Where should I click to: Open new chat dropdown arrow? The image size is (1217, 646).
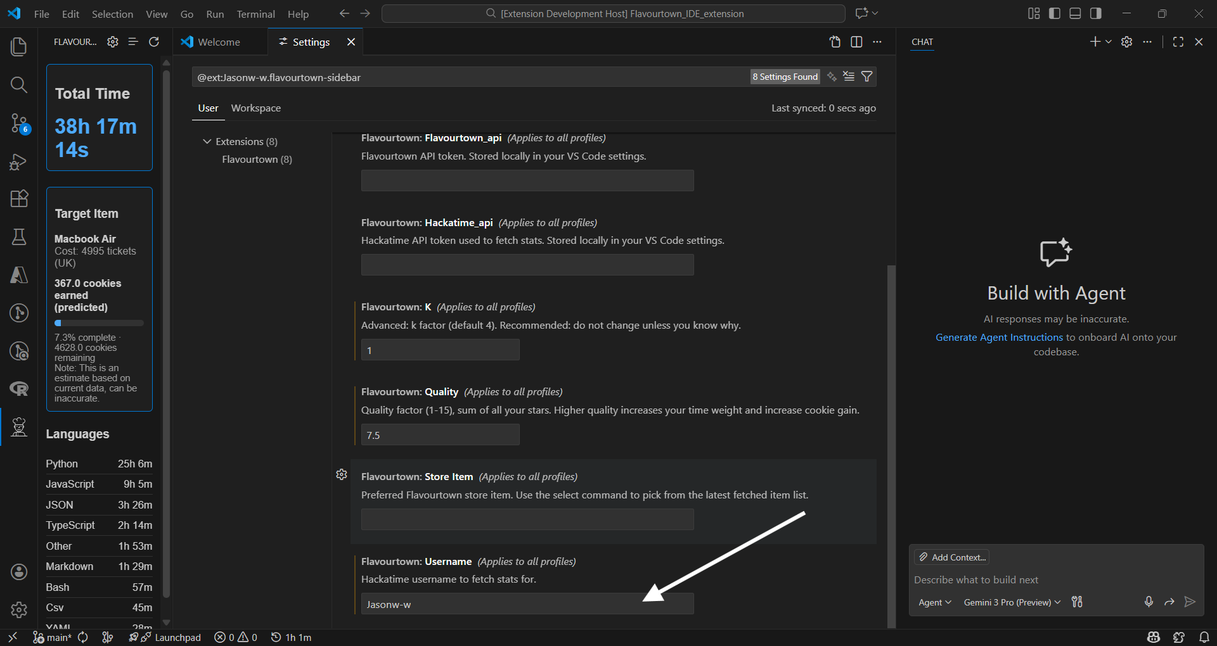click(x=1109, y=42)
